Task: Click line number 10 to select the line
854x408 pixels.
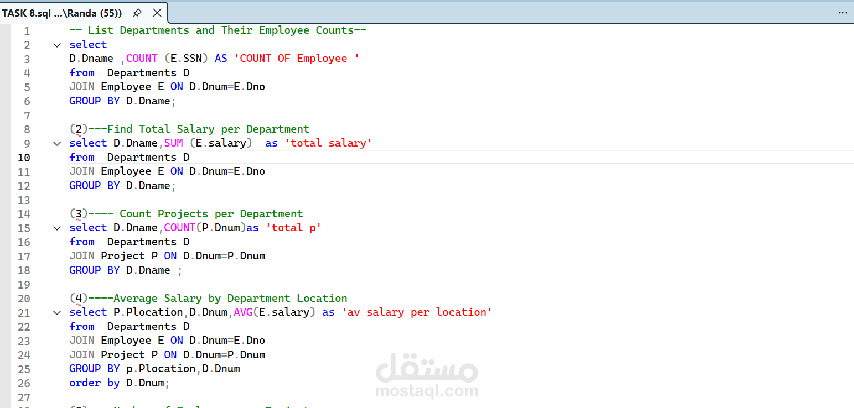Action: 23,157
